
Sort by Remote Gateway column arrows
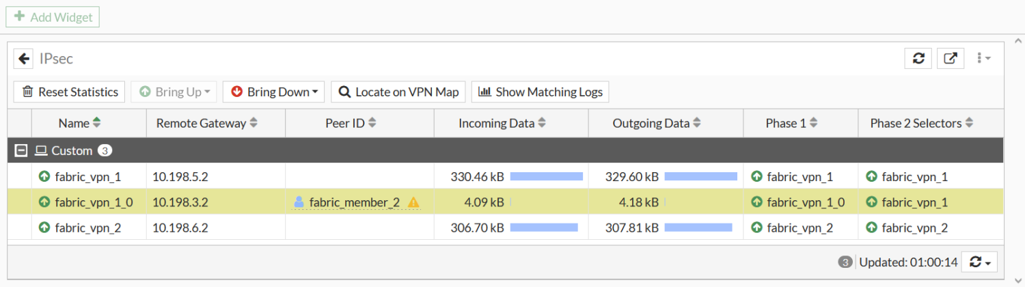254,124
